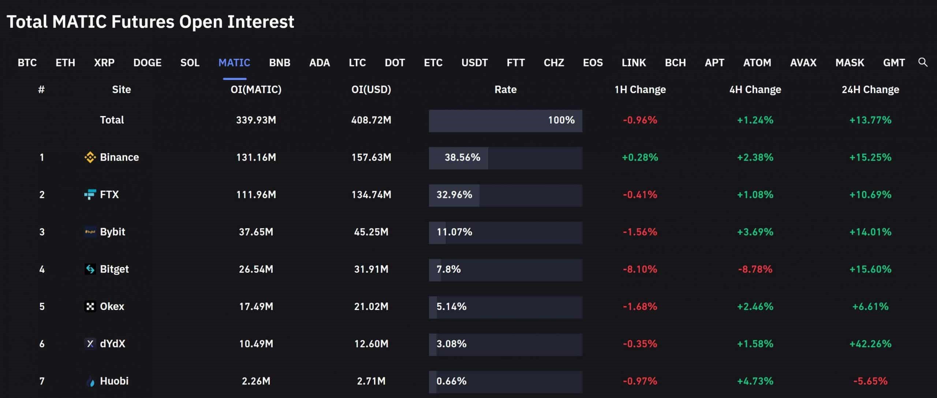The height and width of the screenshot is (398, 937).
Task: Click Huobi's -5.65% 24H change
Action: [x=870, y=381]
